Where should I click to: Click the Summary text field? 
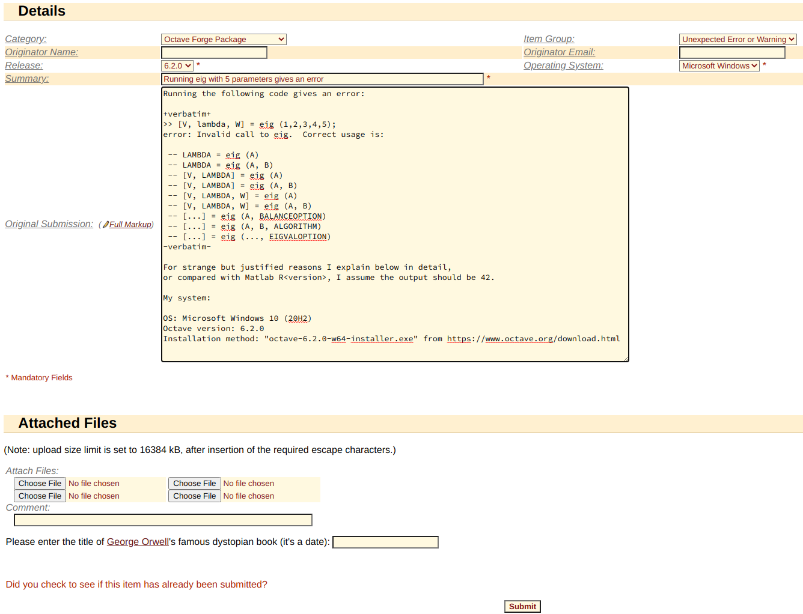pyautogui.click(x=322, y=79)
